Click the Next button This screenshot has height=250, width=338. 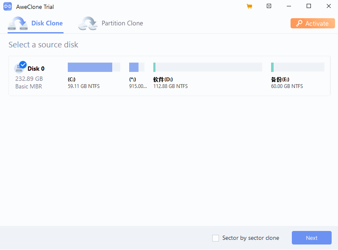[x=311, y=238]
